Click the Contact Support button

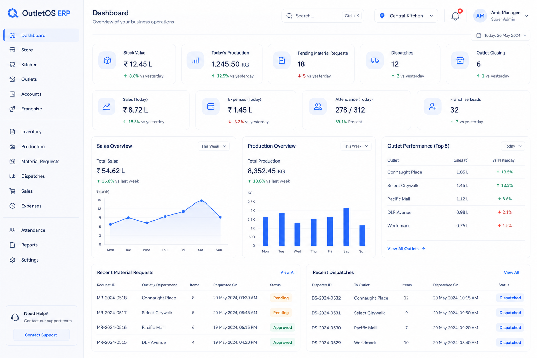[41, 335]
